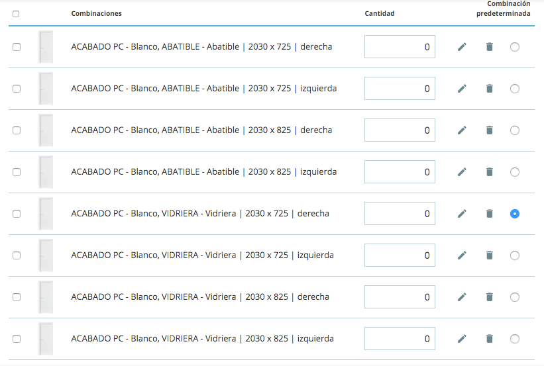Focus quantity field for Vidriera 2030 x 825 izquierda
The image size is (544, 366).
click(400, 339)
